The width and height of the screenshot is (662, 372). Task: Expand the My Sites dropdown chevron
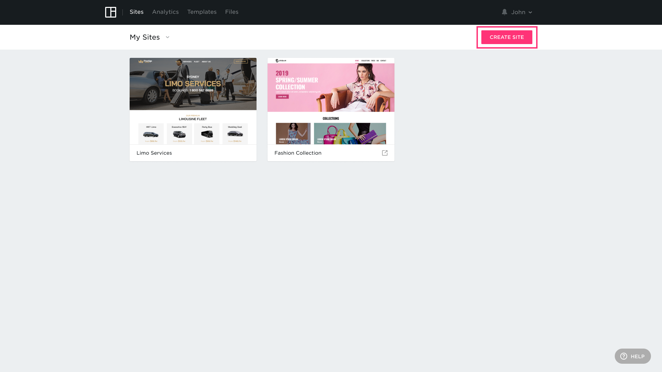(168, 37)
